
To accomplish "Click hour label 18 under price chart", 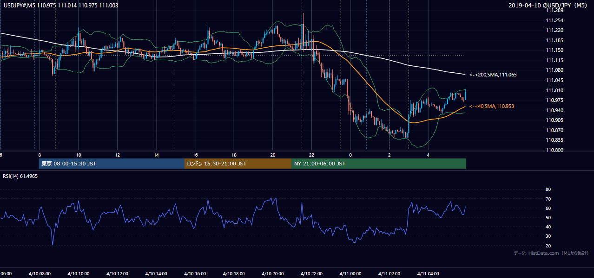I will click(234, 155).
